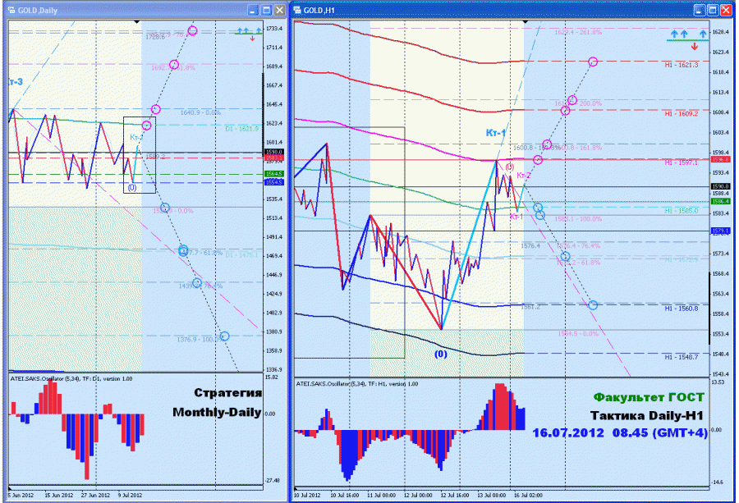Minimize the GOLD,H1 chart window
The image size is (739, 503).
(699, 10)
